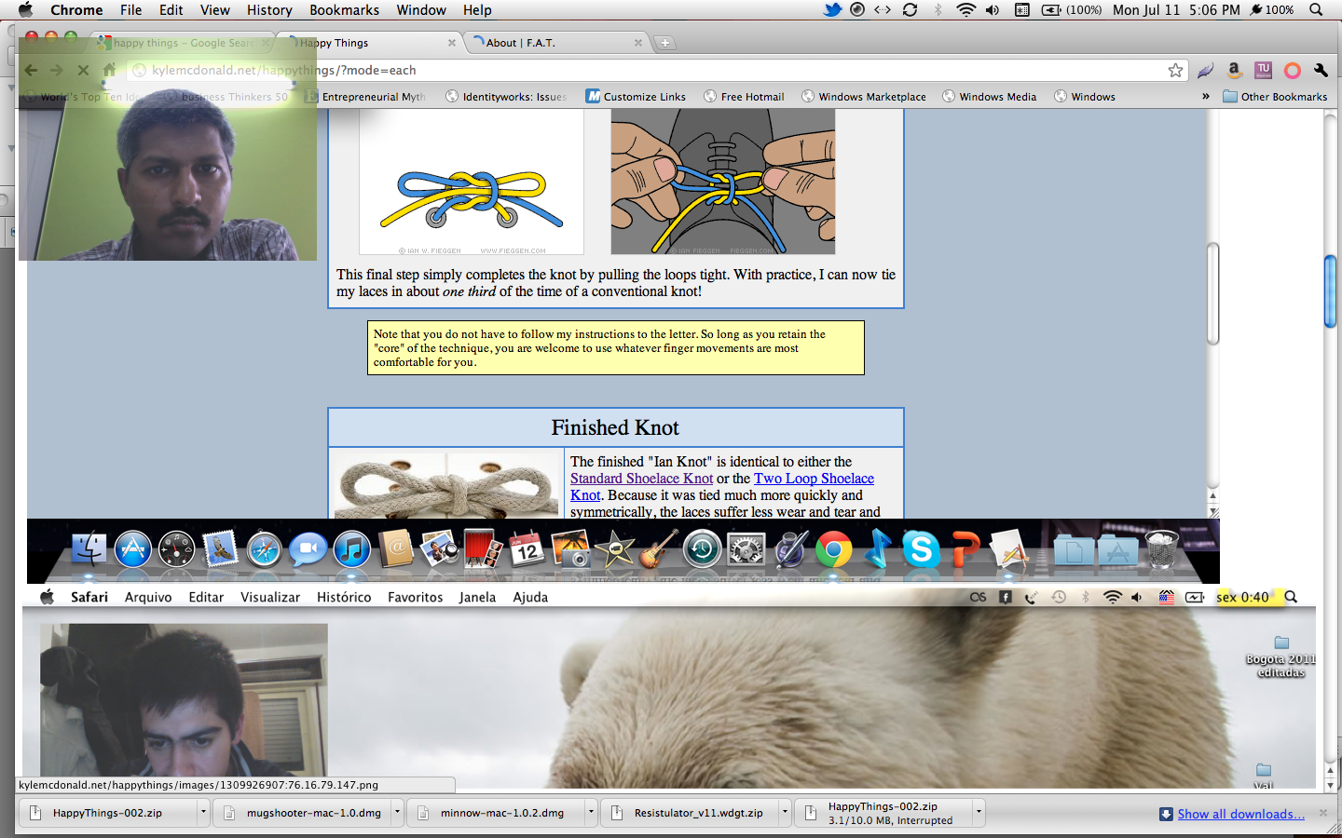Open dropdown arrow for mugshooter-mac-1.0.dmg download
Image resolution: width=1342 pixels, height=838 pixels.
[x=397, y=813]
